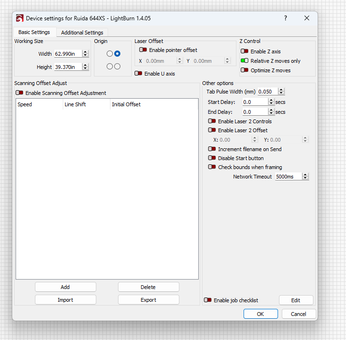Click the Initial Offset column header
This screenshot has height=340, width=346.
pos(154,104)
